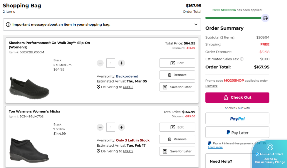Edit the Skechers slip-on item
This screenshot has width=287, height=168.
coord(177,63)
